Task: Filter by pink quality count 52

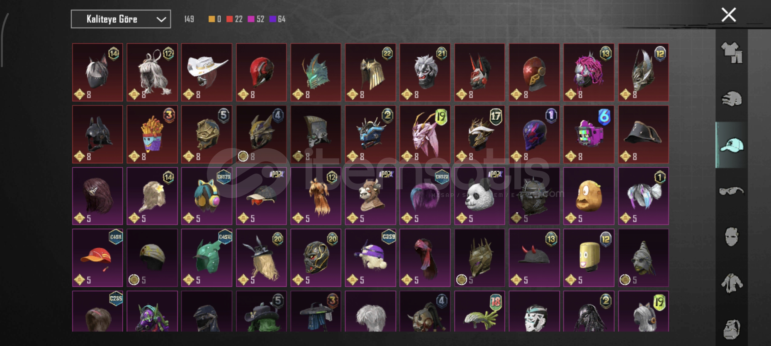Action: [x=256, y=19]
